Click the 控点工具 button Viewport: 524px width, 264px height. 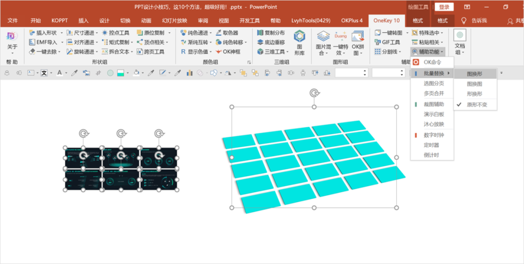click(115, 33)
